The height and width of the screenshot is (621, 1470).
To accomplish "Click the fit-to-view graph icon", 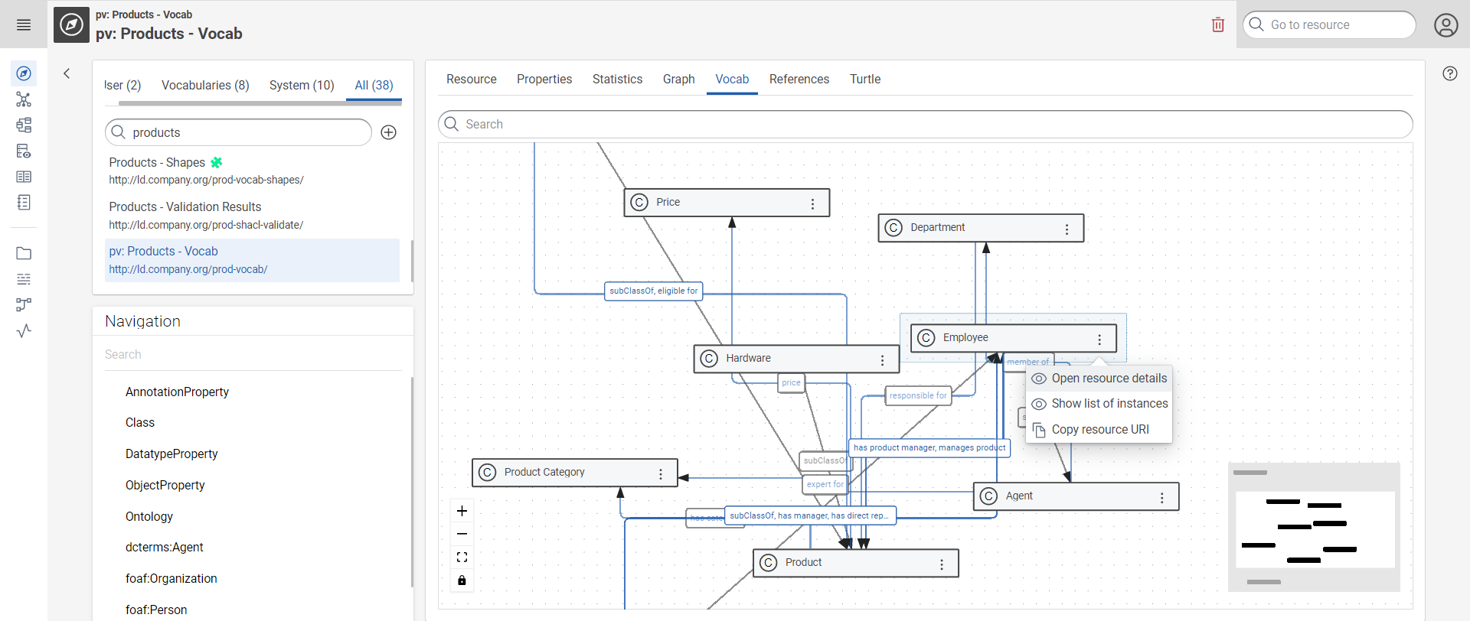I will (462, 557).
